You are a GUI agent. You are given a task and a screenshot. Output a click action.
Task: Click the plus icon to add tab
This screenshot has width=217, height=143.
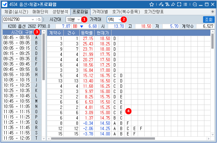point(212,12)
